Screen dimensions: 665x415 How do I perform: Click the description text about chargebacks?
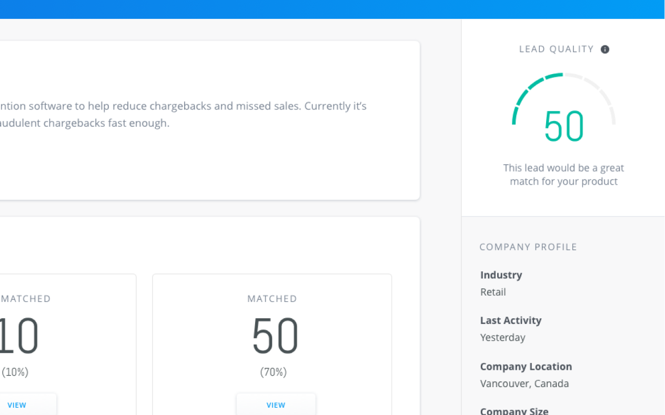(184, 115)
